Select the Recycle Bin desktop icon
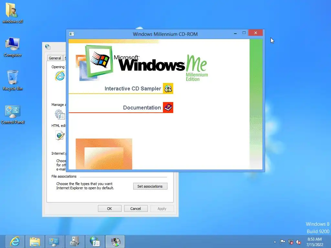The image size is (331, 248). pyautogui.click(x=13, y=80)
